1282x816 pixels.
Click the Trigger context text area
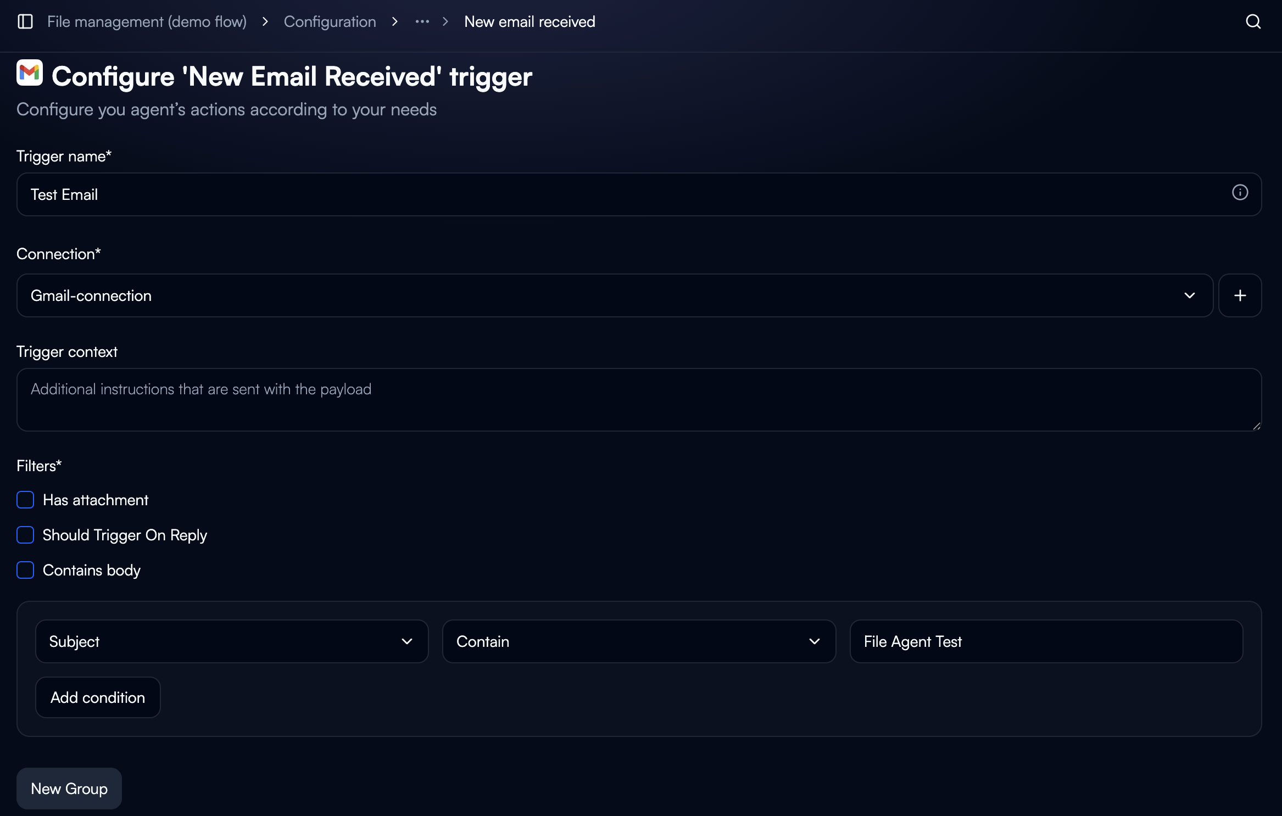[639, 400]
